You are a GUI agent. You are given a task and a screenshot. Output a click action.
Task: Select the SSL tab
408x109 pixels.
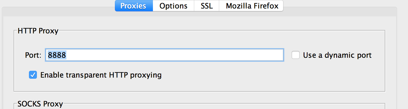tap(207, 6)
